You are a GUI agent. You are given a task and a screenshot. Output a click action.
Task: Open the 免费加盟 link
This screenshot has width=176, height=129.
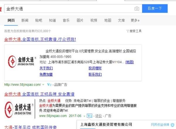[x=46, y=74]
